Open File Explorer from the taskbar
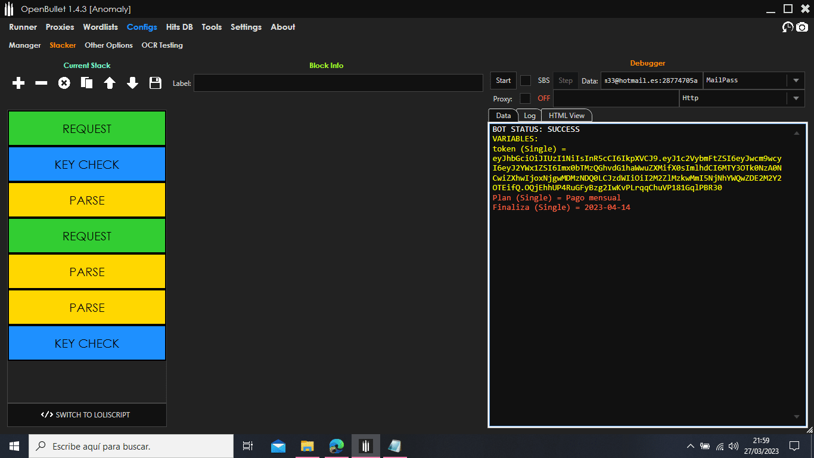 [x=307, y=446]
